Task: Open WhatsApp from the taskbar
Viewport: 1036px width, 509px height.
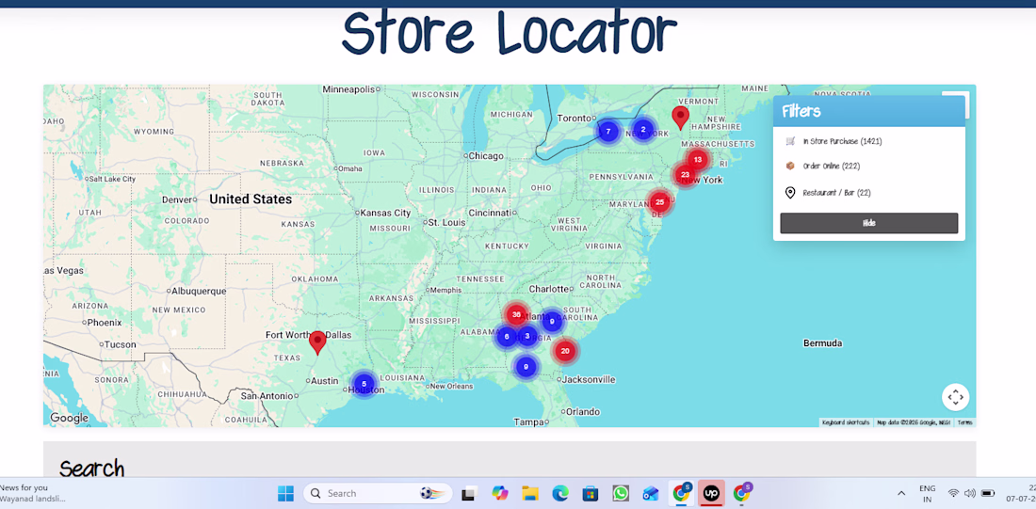Action: pos(621,493)
